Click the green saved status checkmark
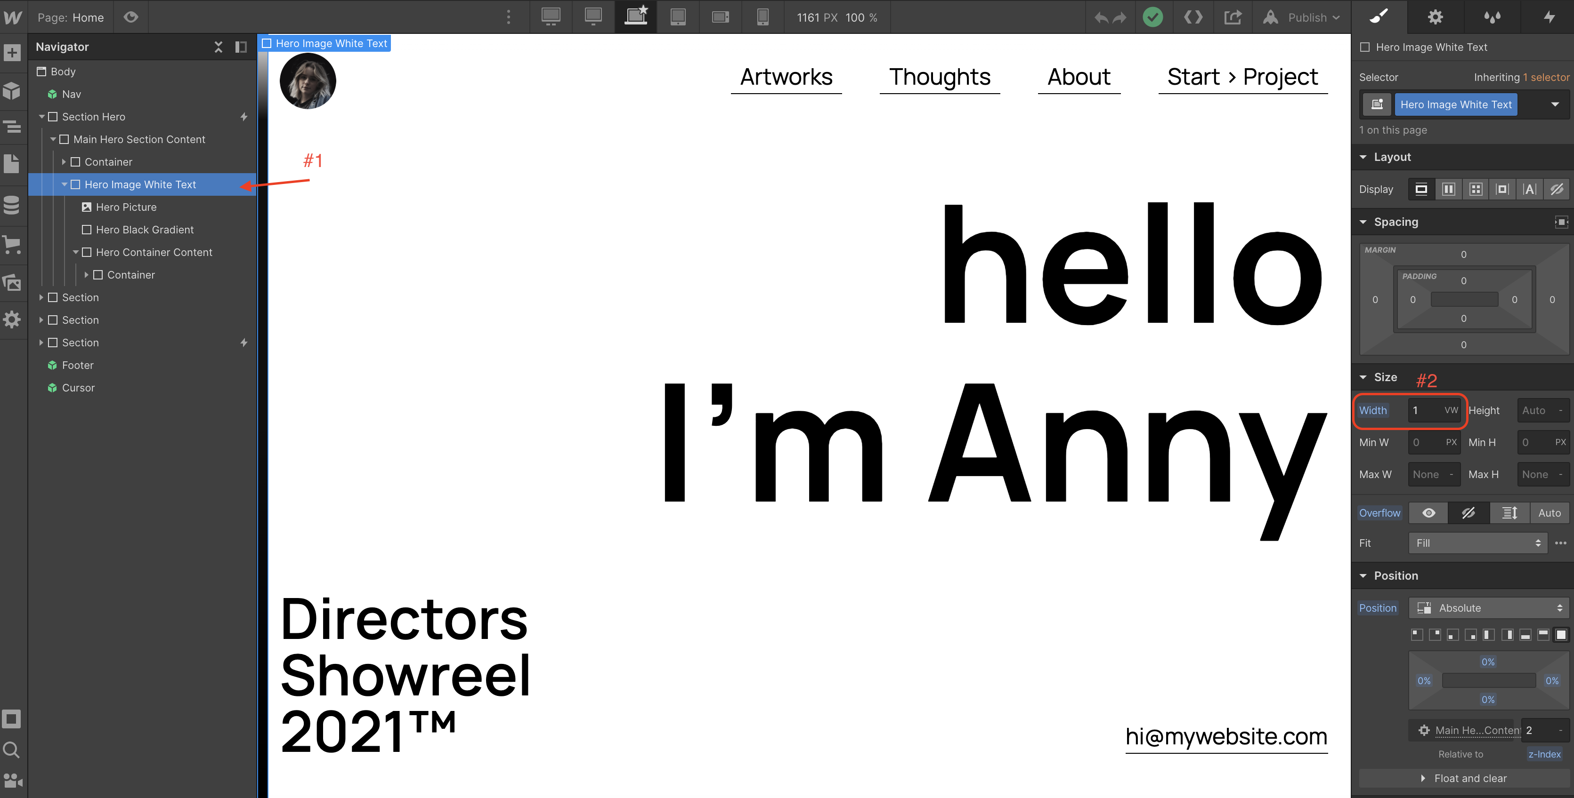Screen dimensions: 1574x798 pyautogui.click(x=1153, y=17)
